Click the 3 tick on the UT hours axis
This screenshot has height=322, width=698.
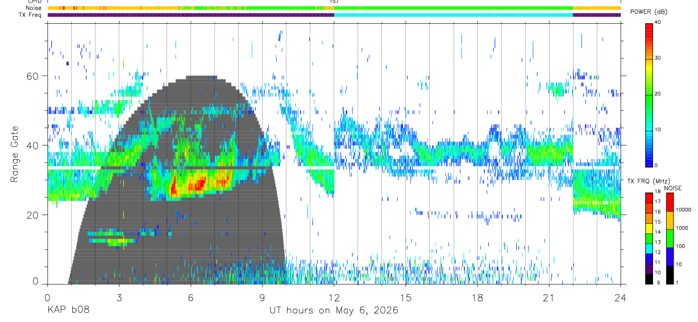pyautogui.click(x=119, y=297)
